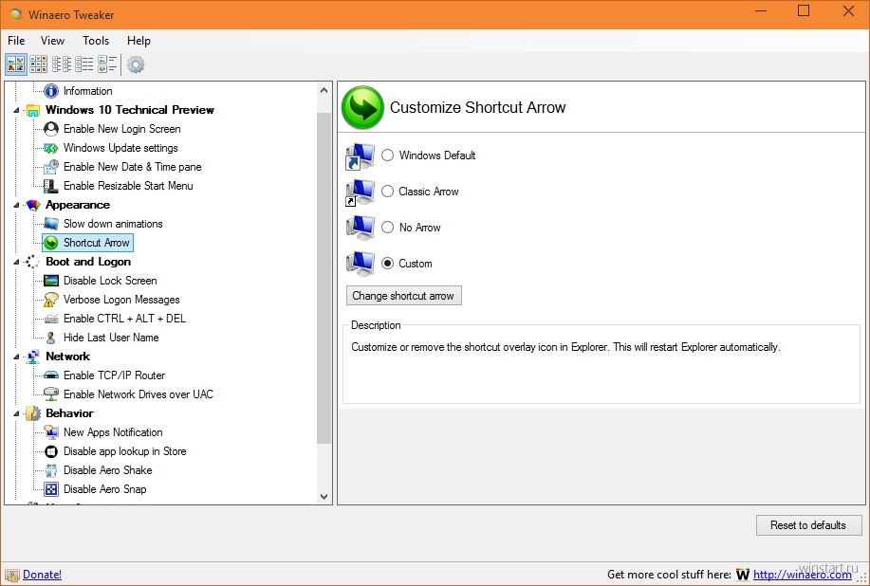Open the Tools menu

pyautogui.click(x=96, y=41)
